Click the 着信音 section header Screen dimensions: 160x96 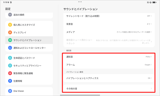pyautogui.click(x=69, y=50)
